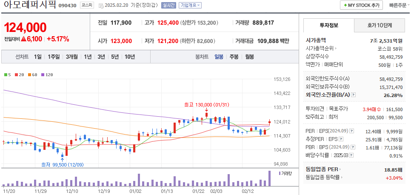Click the red up-triangle beside 6,100
The height and width of the screenshot is (195, 411).
coord(23,39)
